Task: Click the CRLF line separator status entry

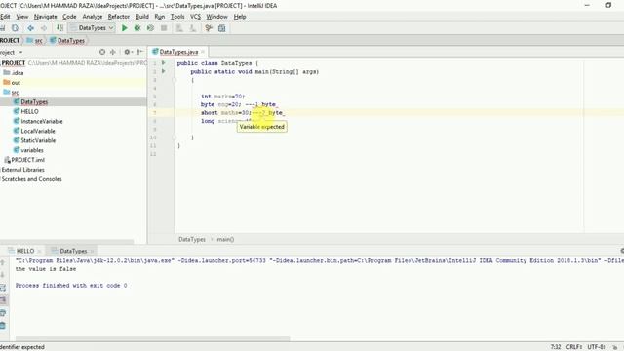Action: [574, 347]
